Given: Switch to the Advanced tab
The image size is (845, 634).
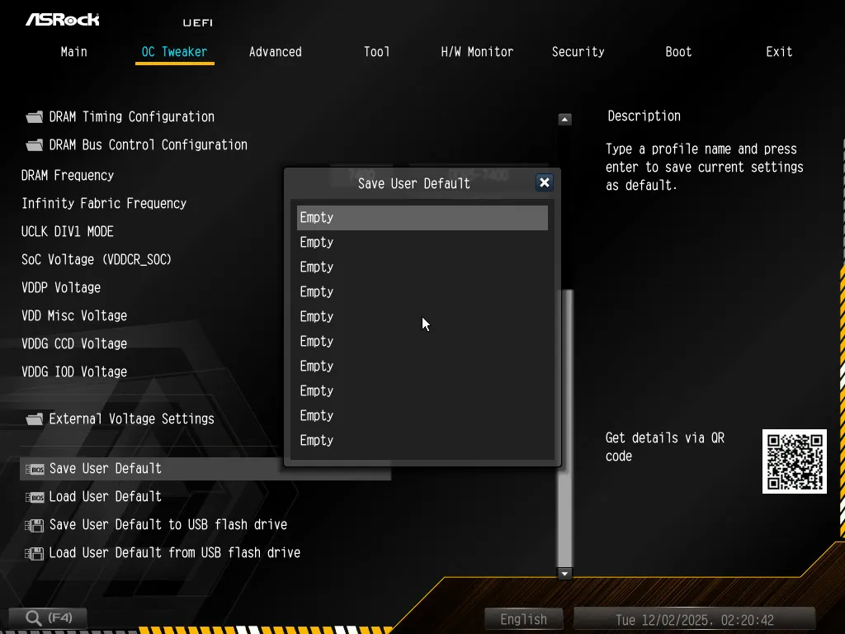Looking at the screenshot, I should [275, 52].
